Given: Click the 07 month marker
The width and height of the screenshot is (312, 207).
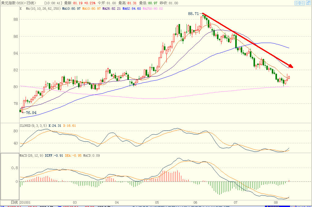Looking at the screenshot, I should (x=236, y=202).
